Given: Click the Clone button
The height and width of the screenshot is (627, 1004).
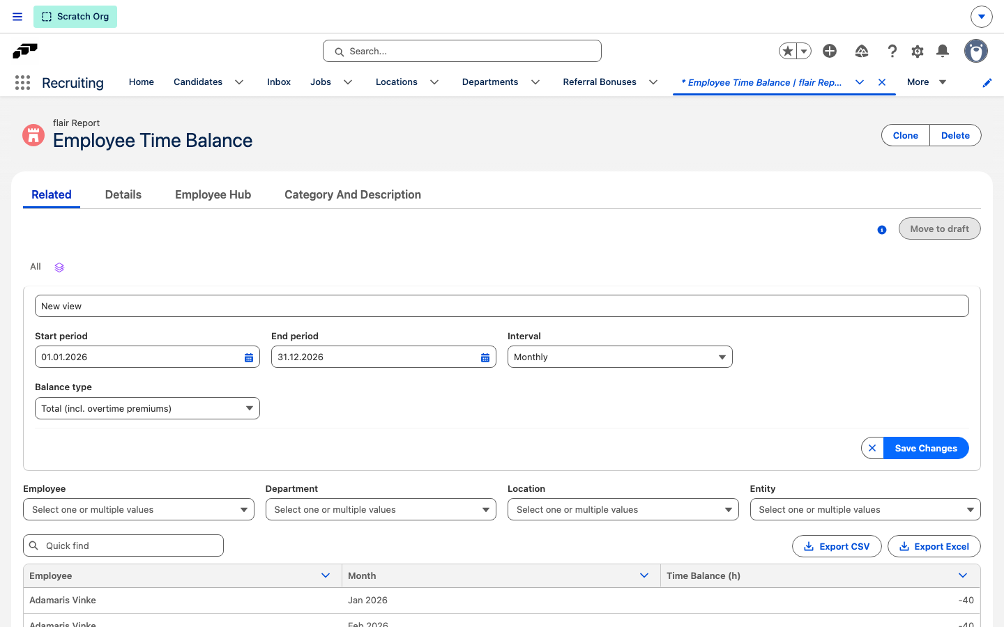Looking at the screenshot, I should point(906,135).
